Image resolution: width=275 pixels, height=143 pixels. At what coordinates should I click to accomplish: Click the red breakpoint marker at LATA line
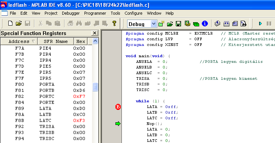click(x=118, y=107)
